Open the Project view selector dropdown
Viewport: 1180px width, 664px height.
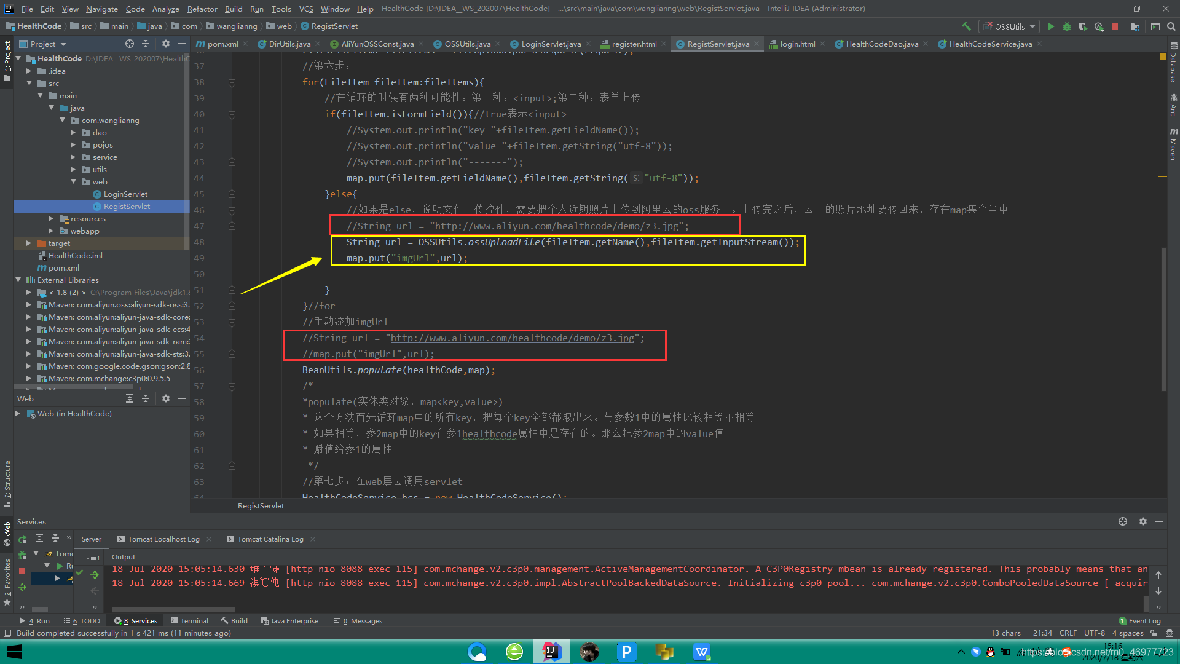point(42,44)
